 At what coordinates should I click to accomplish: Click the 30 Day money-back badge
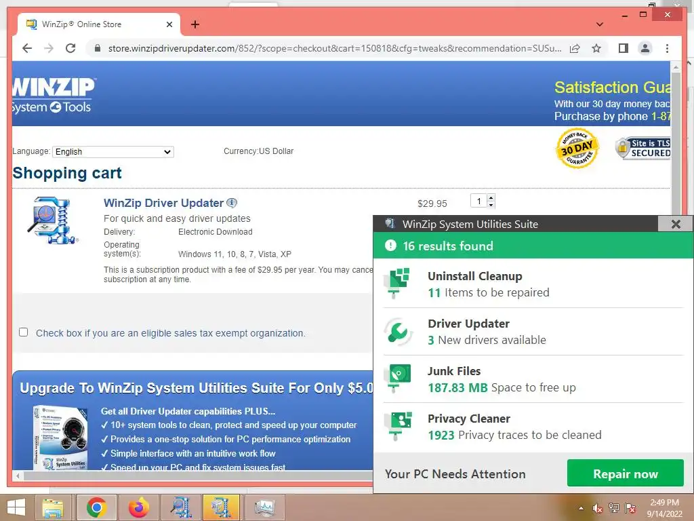[x=577, y=149]
